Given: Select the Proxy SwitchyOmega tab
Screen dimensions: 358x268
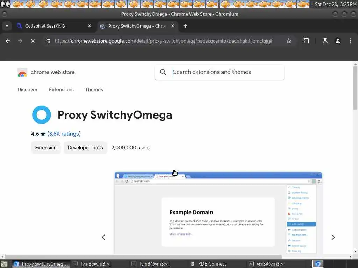Looking at the screenshot, I should click(137, 26).
